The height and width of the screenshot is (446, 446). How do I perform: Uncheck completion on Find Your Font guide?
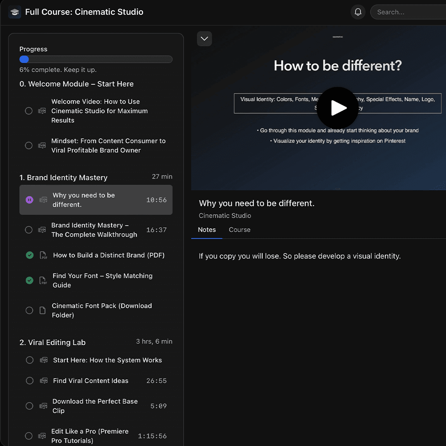[x=29, y=280]
